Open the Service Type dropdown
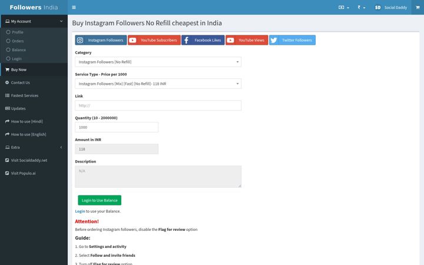Screen dimensions: 424x265 (158, 84)
